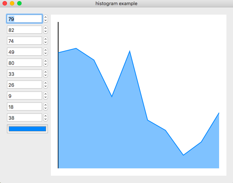Viewport: 233px width, 183px height.
Task: Click the stepper next to value 9
Action: point(45,96)
